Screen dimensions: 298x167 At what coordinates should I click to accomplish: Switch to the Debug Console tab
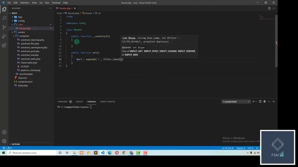(x=108, y=102)
